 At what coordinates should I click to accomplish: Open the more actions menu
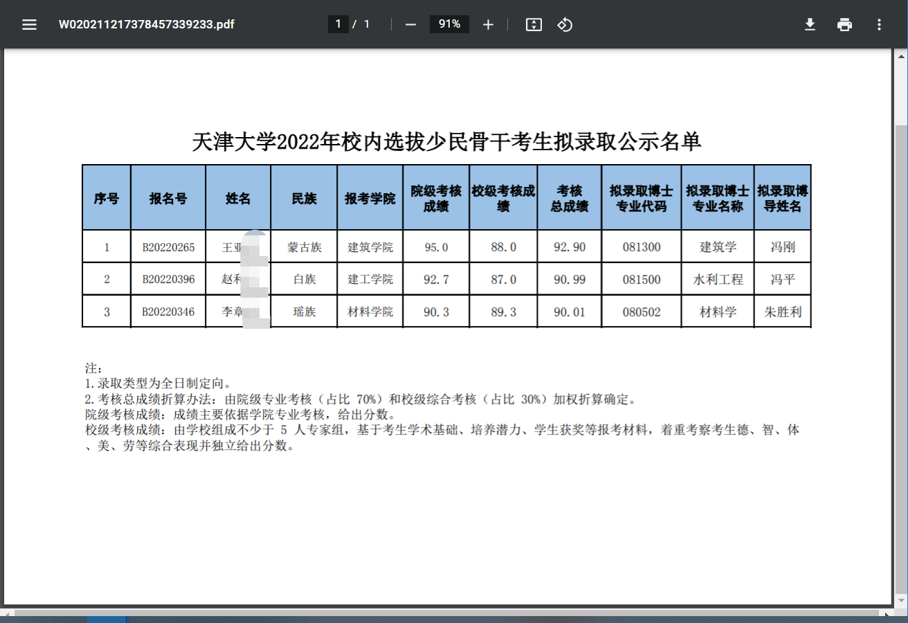879,25
